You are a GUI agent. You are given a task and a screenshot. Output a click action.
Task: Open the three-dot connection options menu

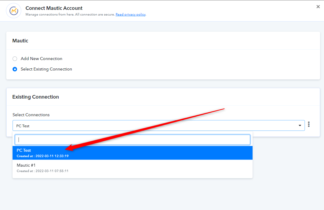[309, 124]
